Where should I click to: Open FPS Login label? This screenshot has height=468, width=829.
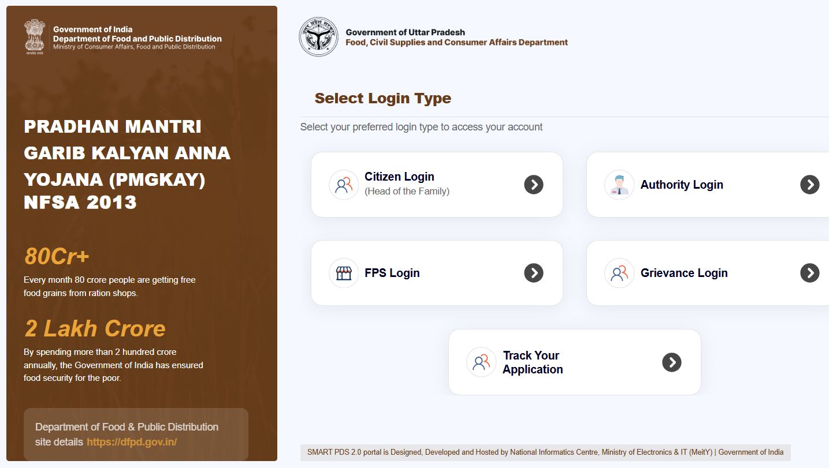tap(392, 273)
